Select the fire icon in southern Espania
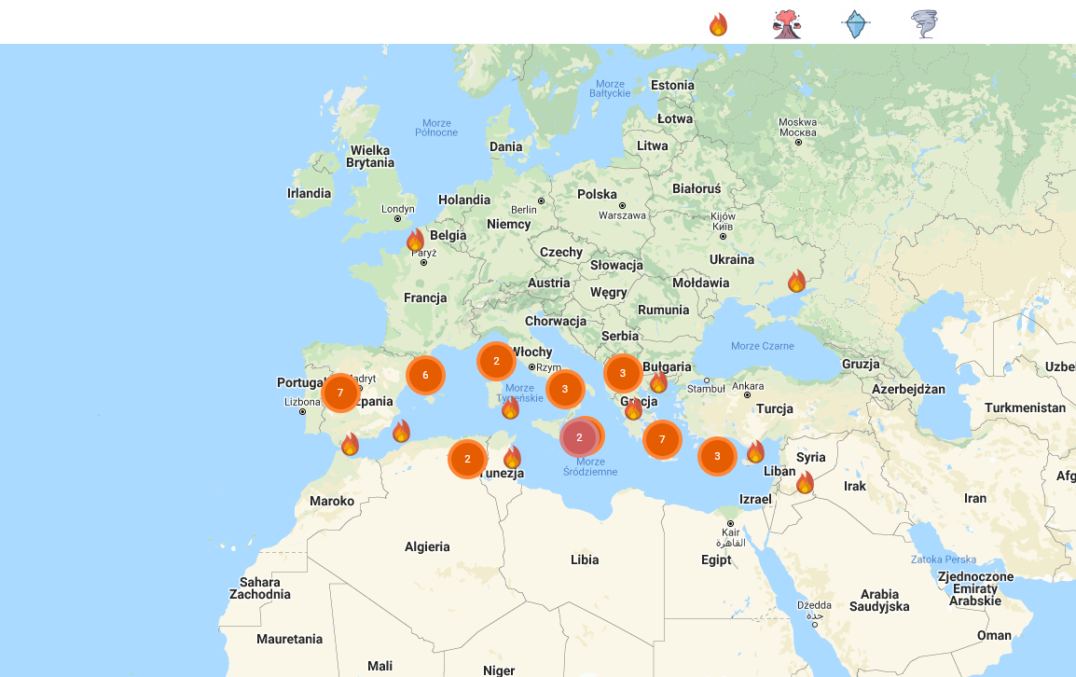1076x677 pixels. [350, 444]
